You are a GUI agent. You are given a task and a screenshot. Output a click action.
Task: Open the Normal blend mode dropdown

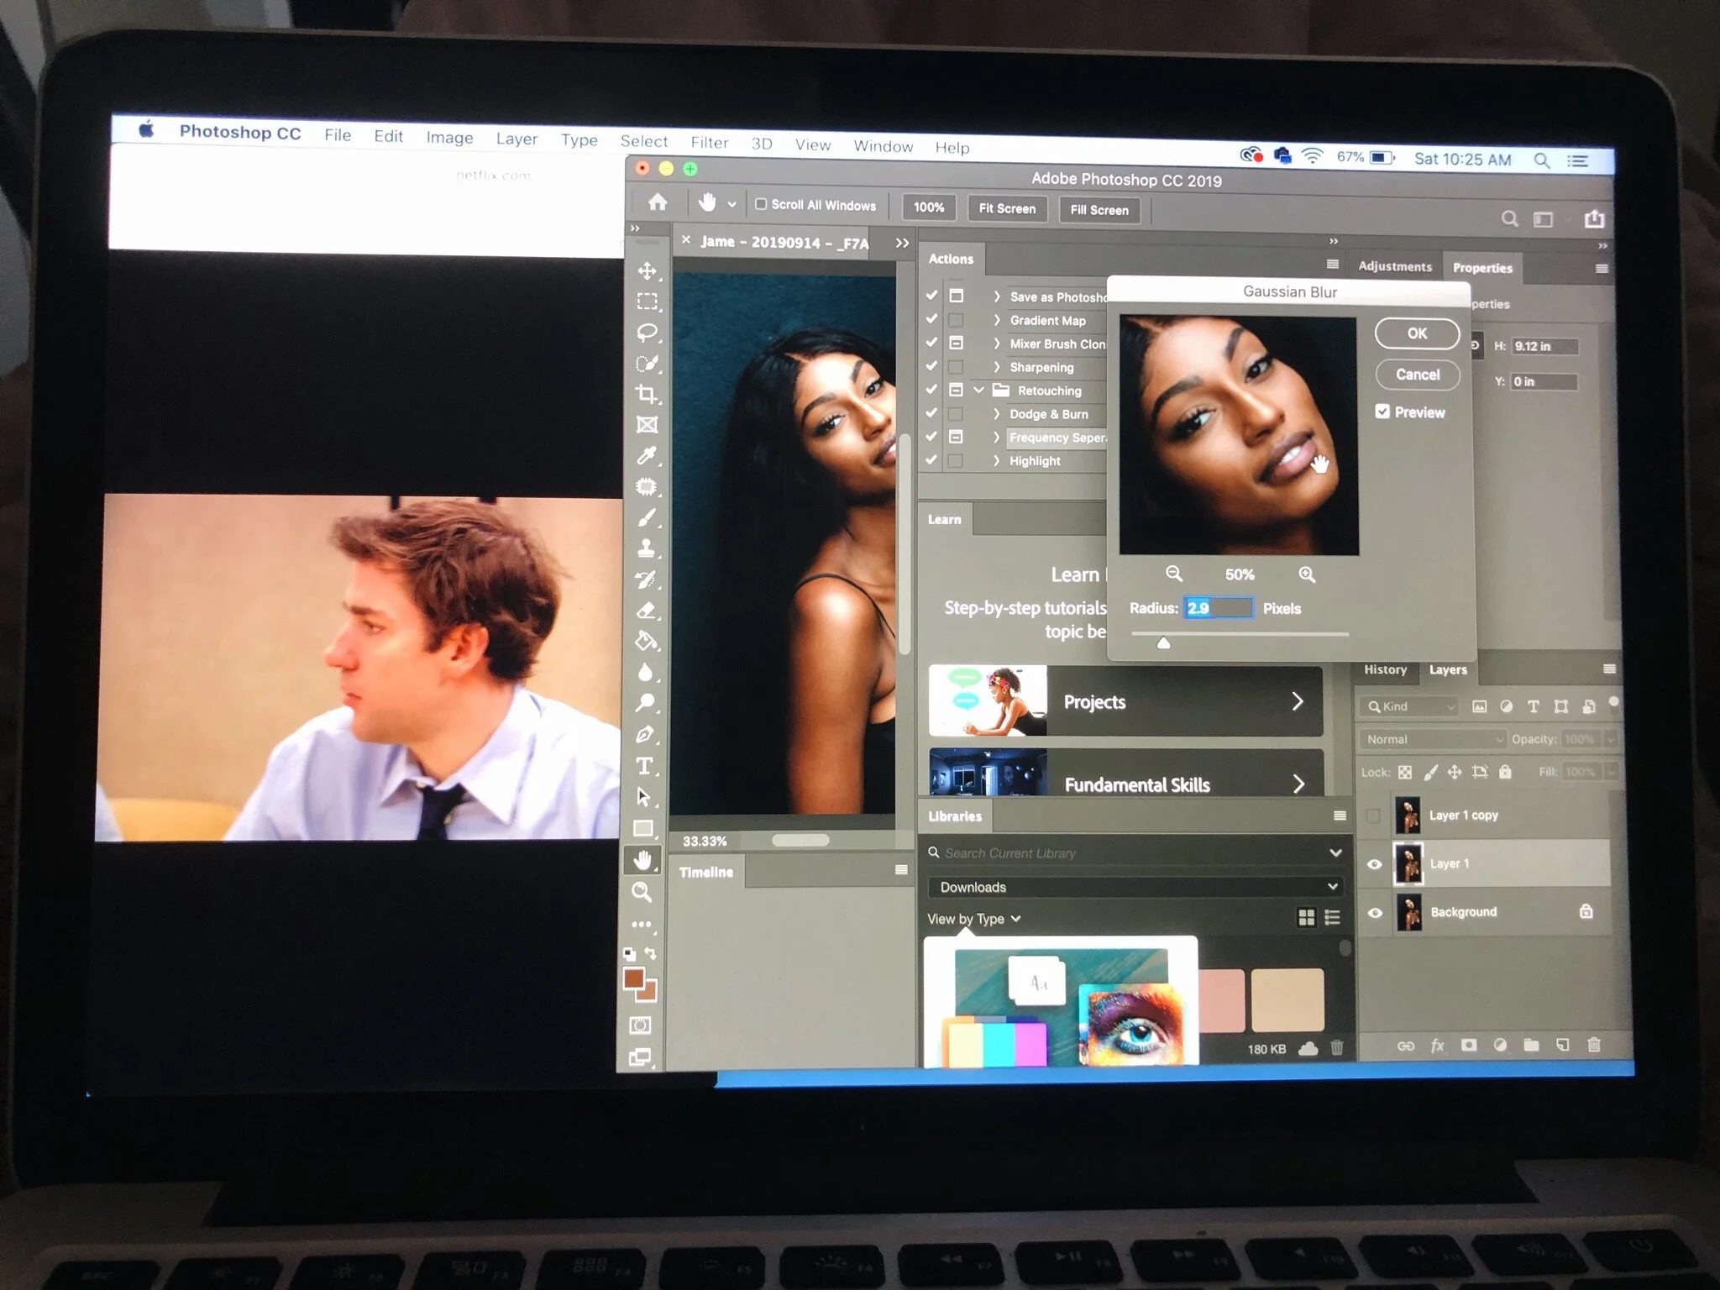(1432, 739)
